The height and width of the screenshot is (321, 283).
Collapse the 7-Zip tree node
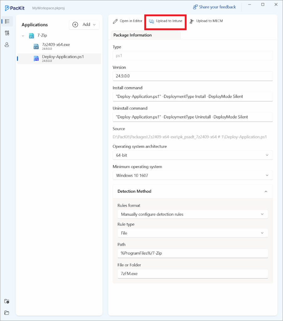(x=23, y=36)
